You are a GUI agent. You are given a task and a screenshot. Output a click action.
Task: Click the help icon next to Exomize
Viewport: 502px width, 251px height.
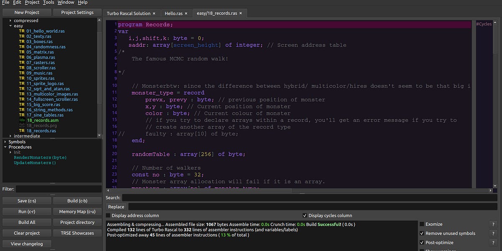tap(493, 224)
